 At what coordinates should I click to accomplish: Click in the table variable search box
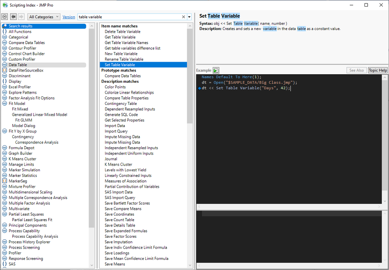click(x=128, y=17)
